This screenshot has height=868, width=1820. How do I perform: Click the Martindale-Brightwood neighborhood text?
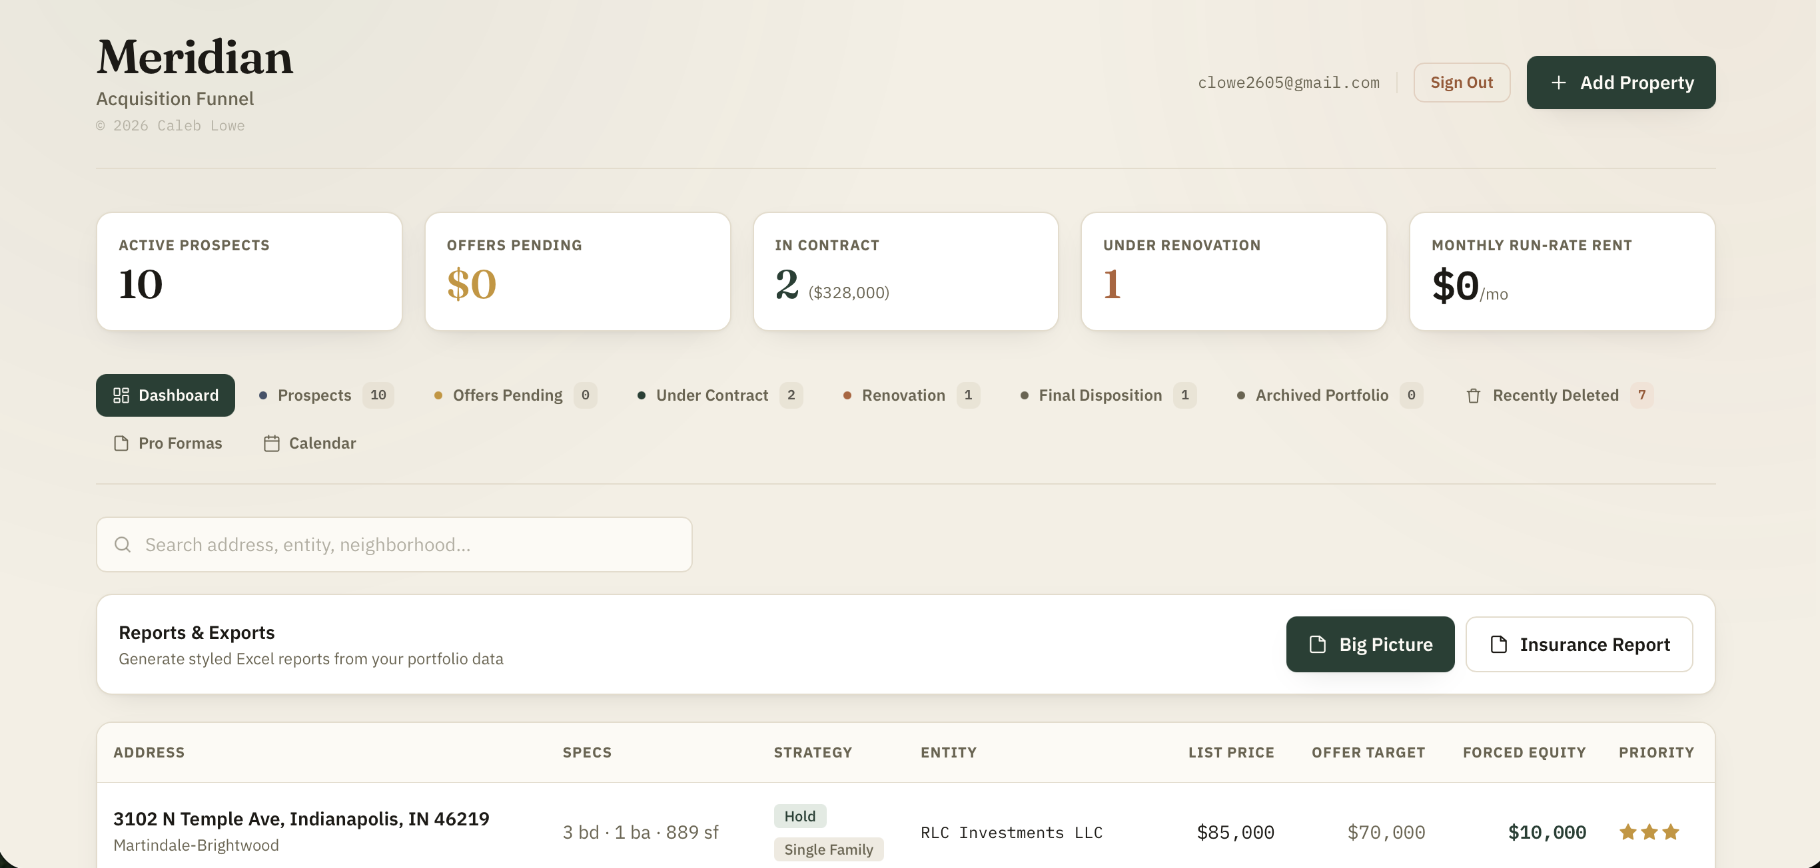pyautogui.click(x=196, y=845)
